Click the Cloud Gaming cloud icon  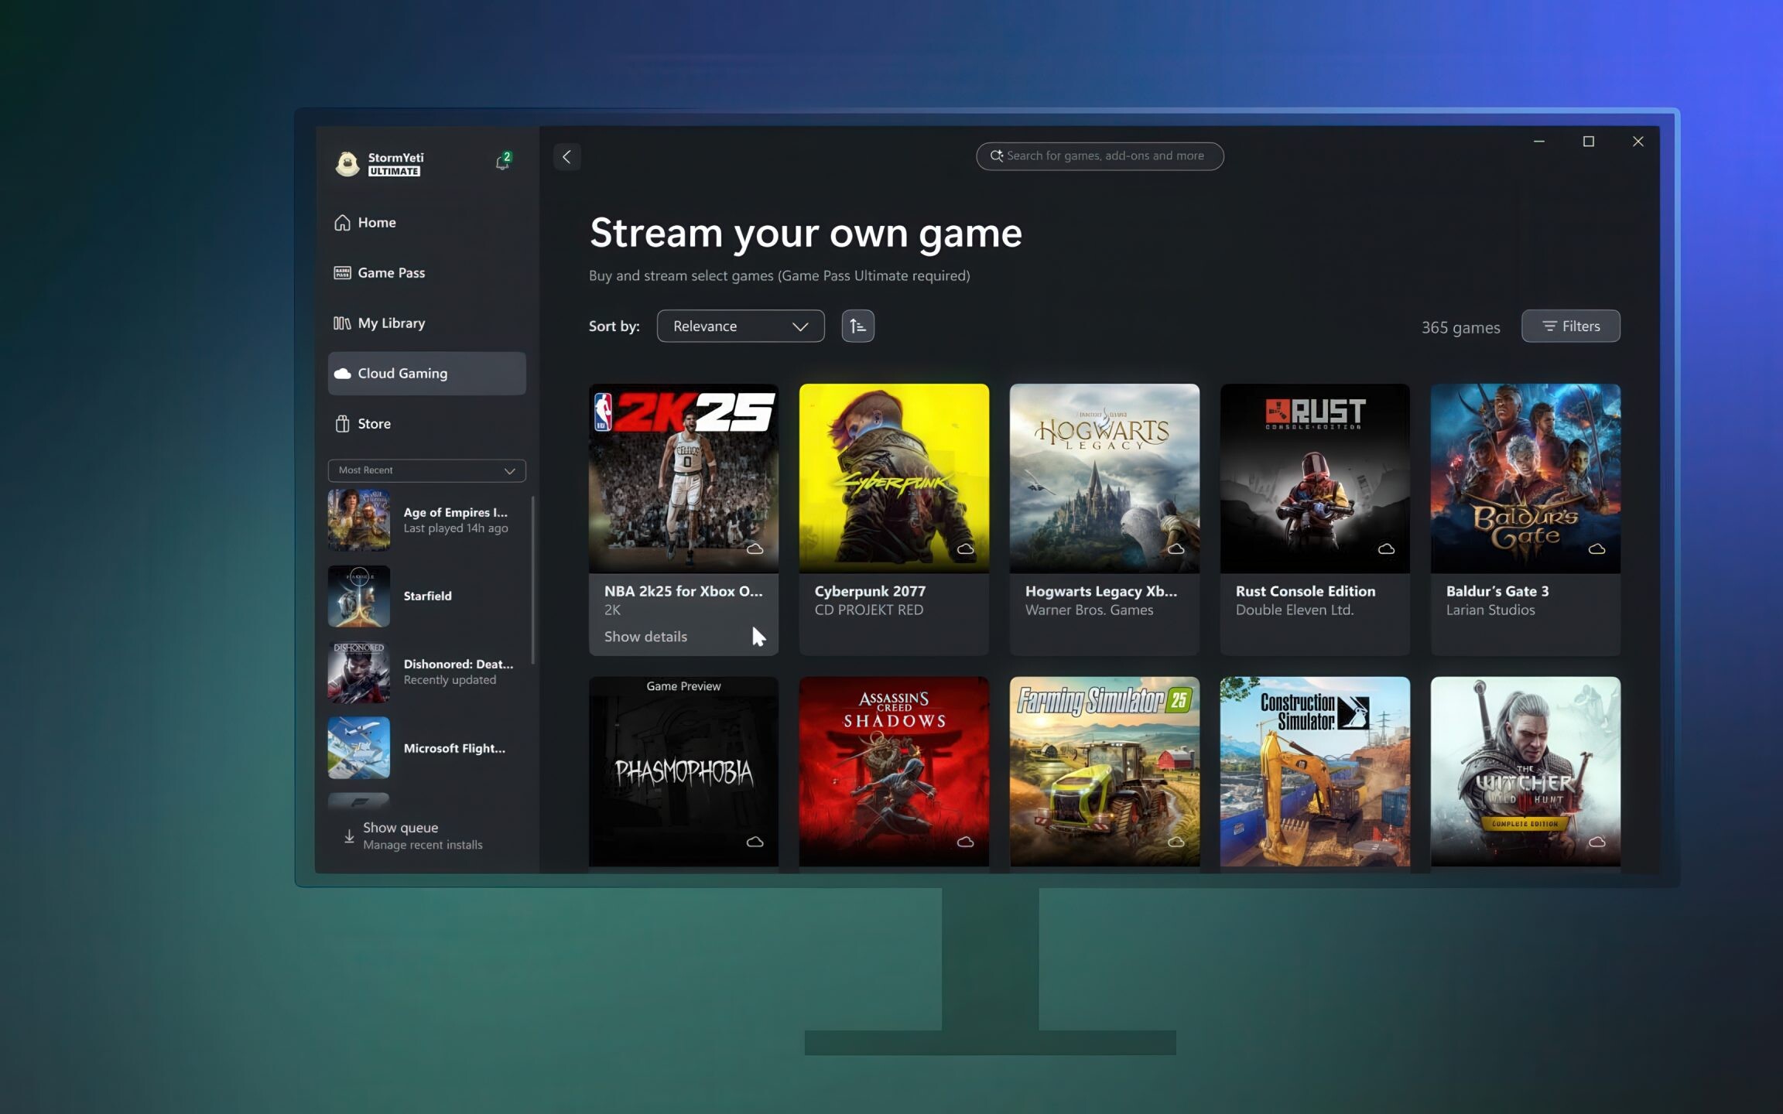[342, 374]
